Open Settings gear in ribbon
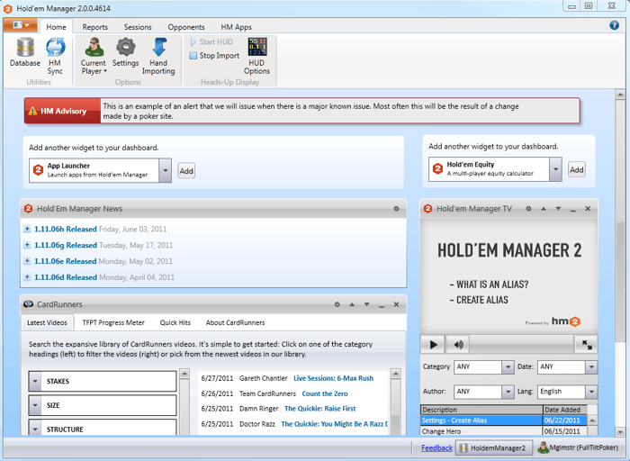Image resolution: width=630 pixels, height=461 pixels. [125, 52]
